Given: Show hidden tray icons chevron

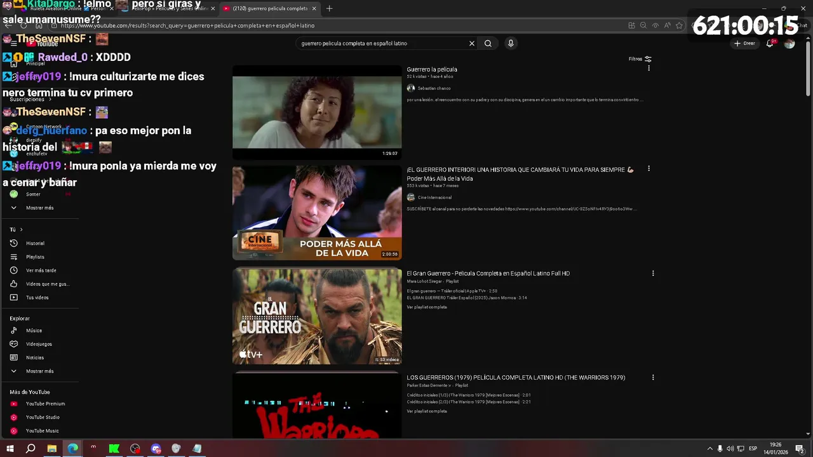Looking at the screenshot, I should tap(709, 449).
